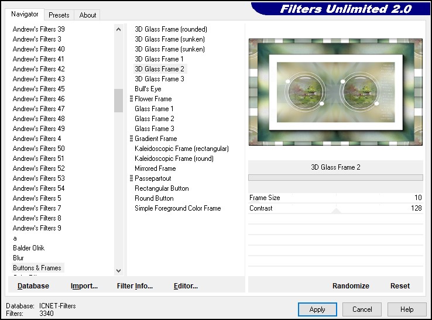Image resolution: width=432 pixels, height=320 pixels.
Task: Cancel the Filters Unlimited dialog
Action: coord(362,309)
